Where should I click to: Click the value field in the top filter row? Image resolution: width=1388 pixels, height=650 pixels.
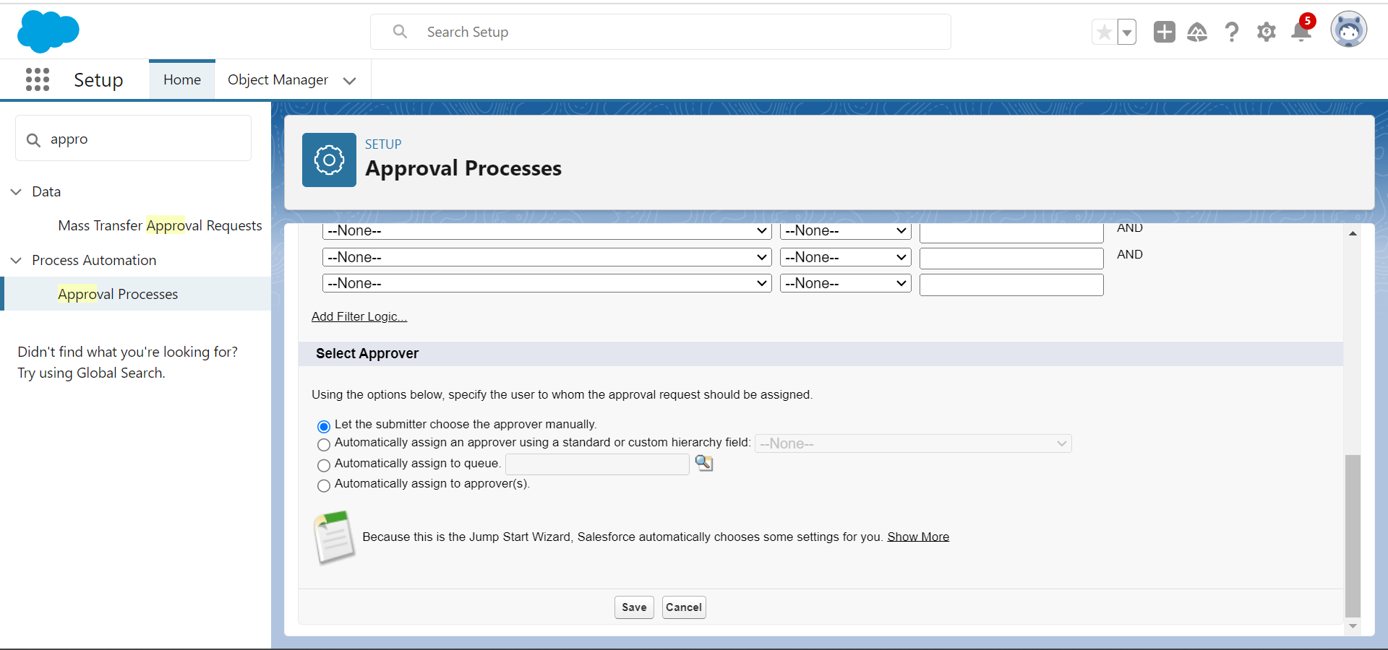(1011, 233)
